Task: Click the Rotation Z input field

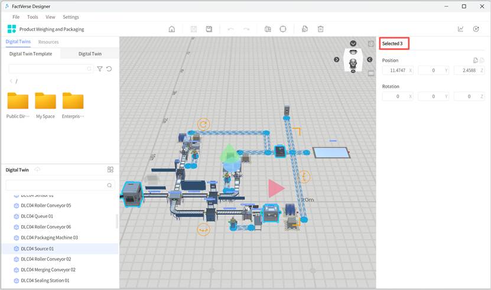Action: [x=469, y=96]
